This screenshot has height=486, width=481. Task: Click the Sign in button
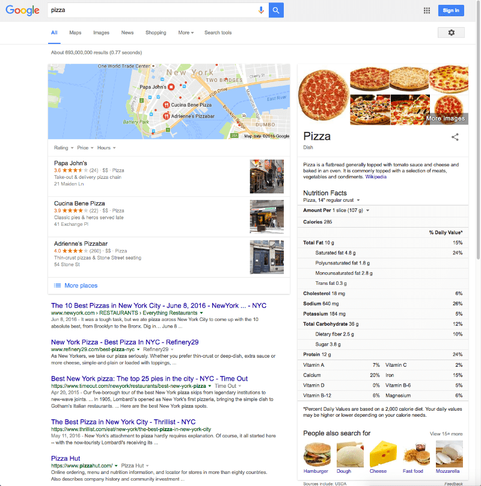[x=451, y=10]
